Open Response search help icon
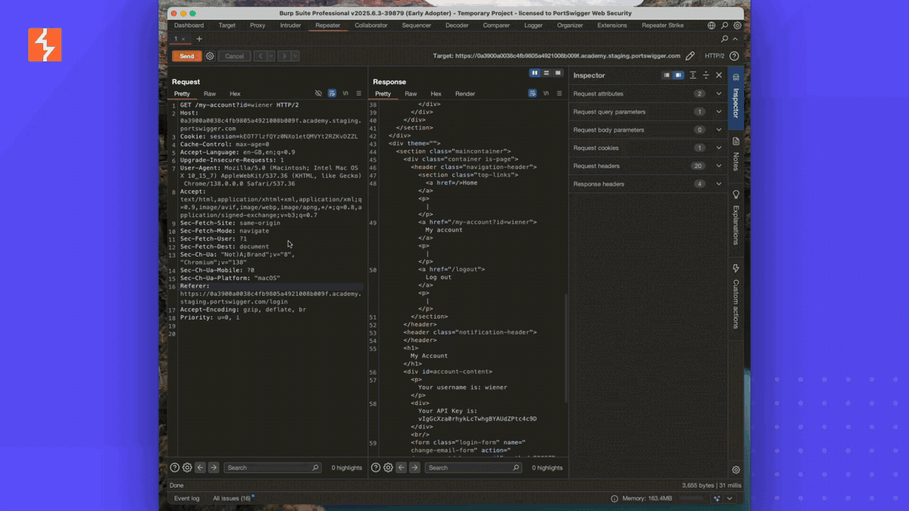Image resolution: width=909 pixels, height=511 pixels. point(376,468)
